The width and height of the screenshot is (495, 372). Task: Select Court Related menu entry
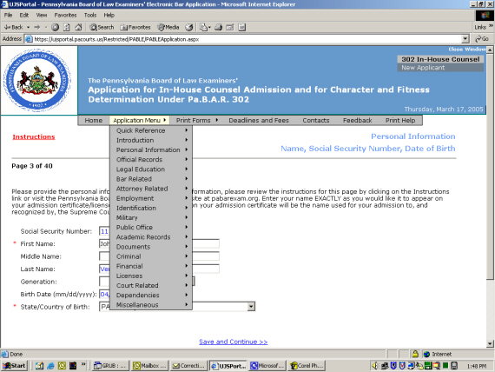click(151, 285)
